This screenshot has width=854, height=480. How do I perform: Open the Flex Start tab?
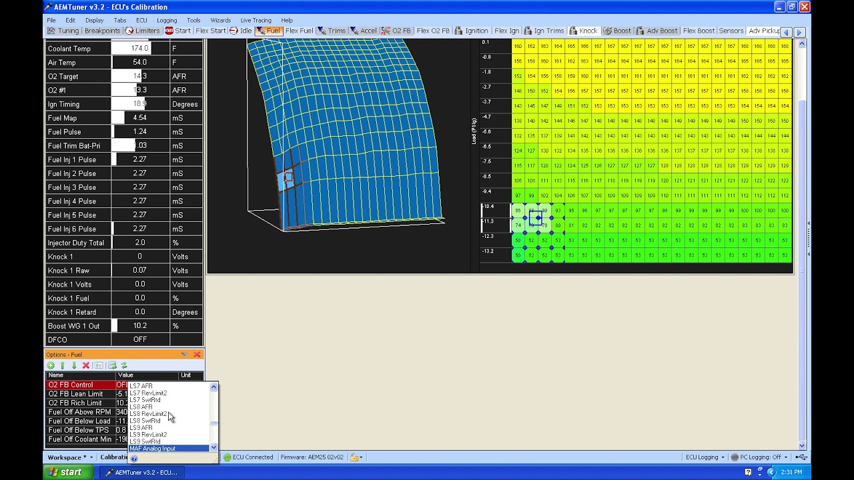point(211,31)
